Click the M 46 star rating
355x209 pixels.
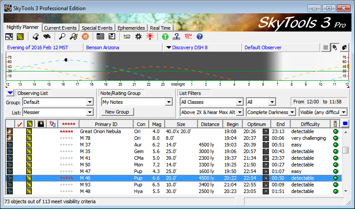pos(66,178)
